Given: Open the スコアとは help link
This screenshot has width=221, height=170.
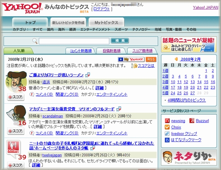Looking at the screenshot, I should [146, 66].
